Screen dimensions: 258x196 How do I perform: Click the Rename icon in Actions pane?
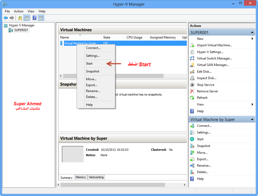(x=192, y=166)
